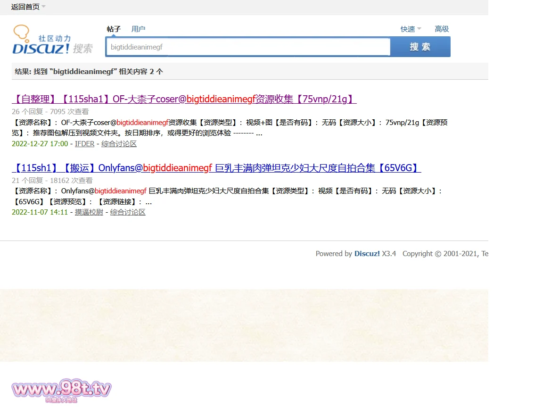Open the 【自整理】【115sha1】 result title

184,99
